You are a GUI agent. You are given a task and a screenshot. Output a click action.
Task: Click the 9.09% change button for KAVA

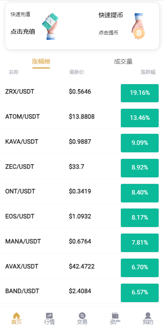coord(140,143)
